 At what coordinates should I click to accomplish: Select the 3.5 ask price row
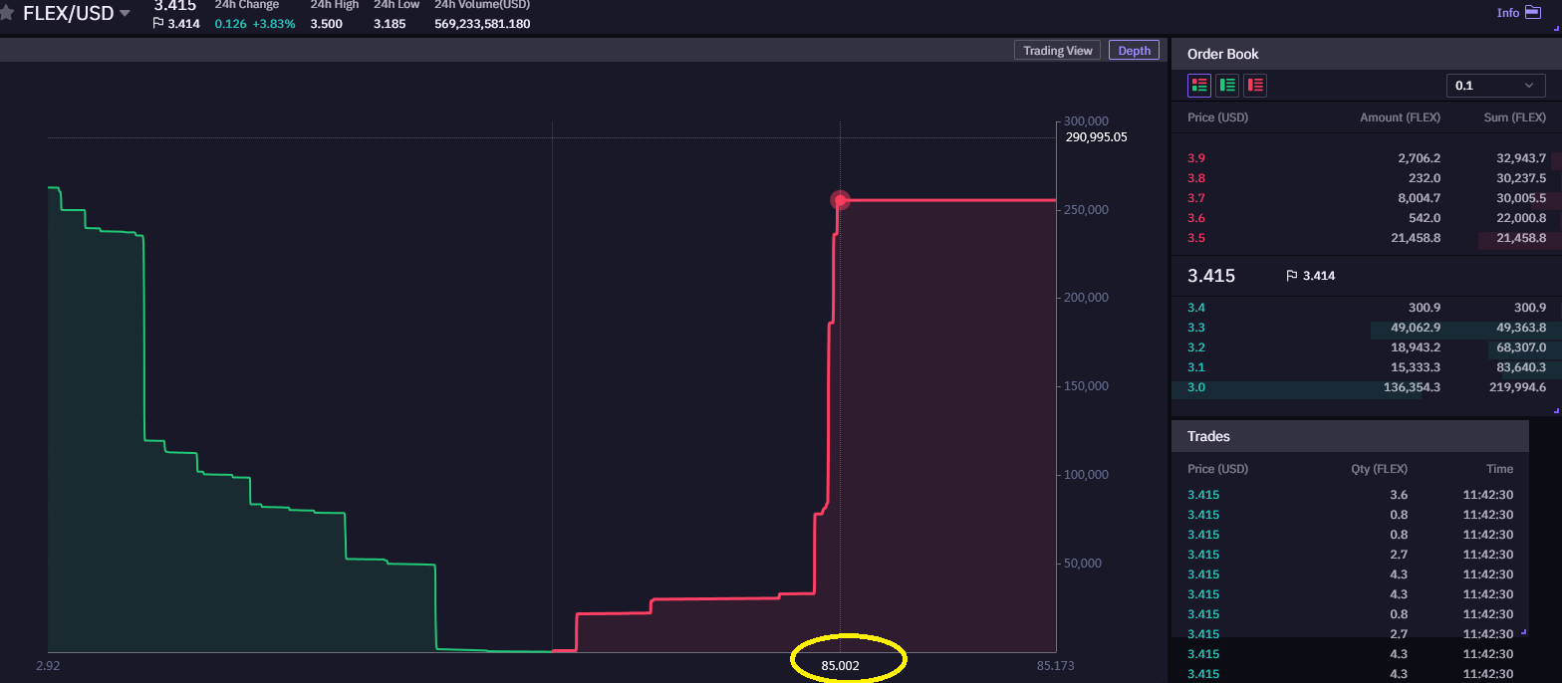1366,239
